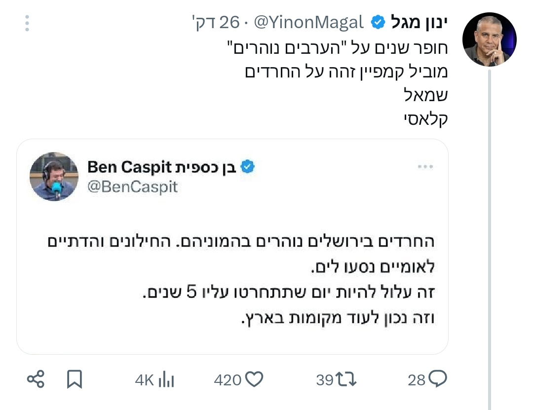The width and height of the screenshot is (533, 410).
Task: Open the quoted tweet's three-dot menu
Action: tap(425, 167)
